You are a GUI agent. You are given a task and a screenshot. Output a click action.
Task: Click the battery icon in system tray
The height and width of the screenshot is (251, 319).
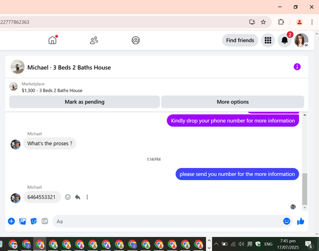point(225,244)
